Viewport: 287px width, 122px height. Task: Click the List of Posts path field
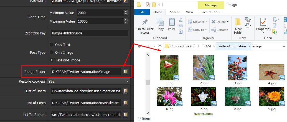pos(86,103)
